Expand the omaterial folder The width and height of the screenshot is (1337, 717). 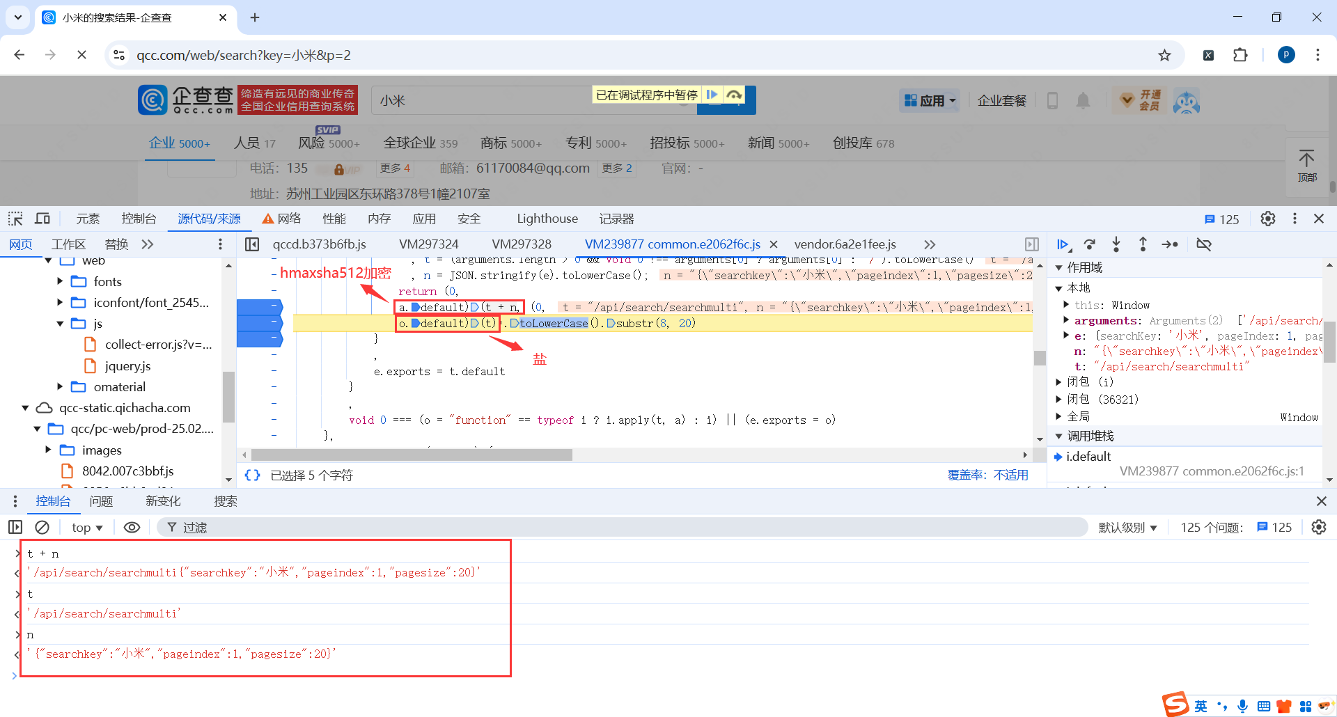(60, 387)
